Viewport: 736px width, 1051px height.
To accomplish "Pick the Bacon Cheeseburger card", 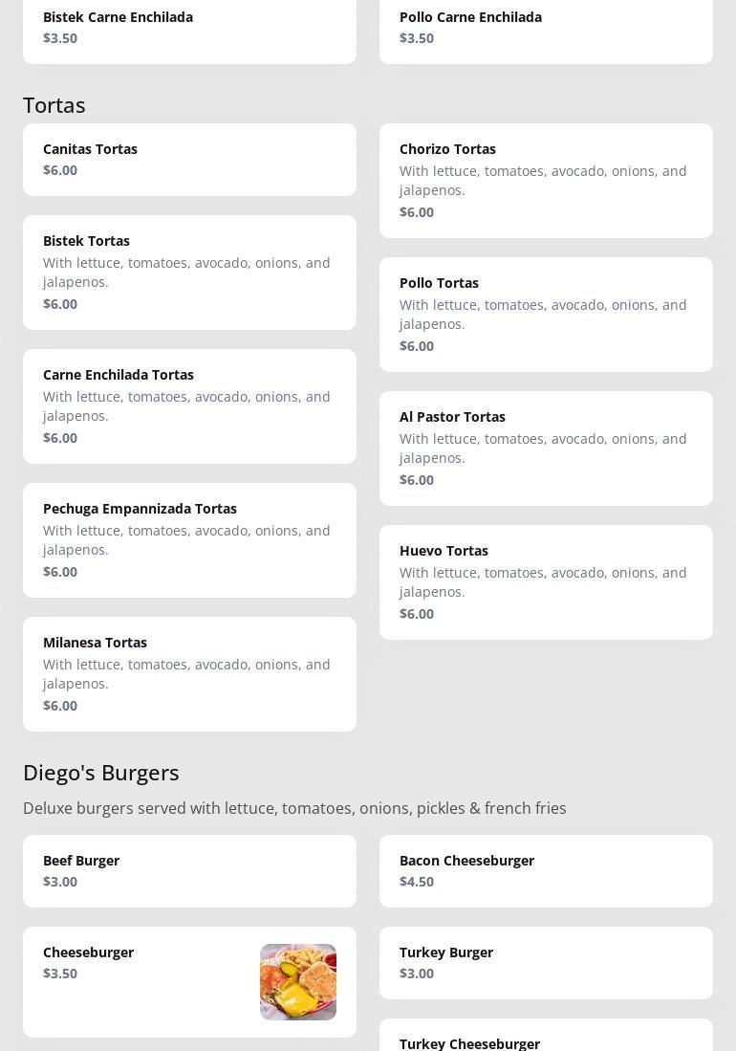I will (x=546, y=871).
